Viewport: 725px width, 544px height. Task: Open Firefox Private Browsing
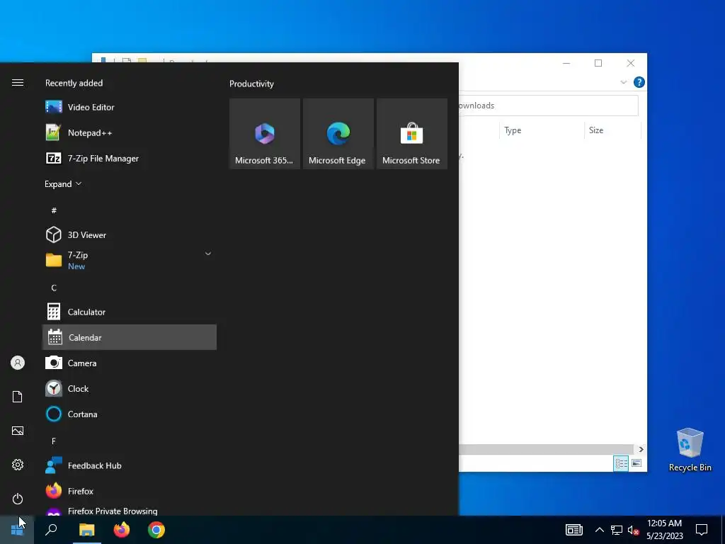tap(130, 510)
